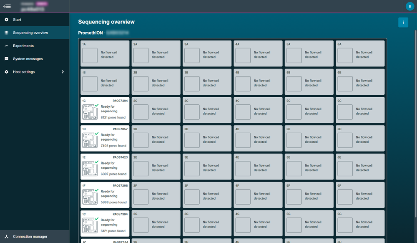This screenshot has height=243, width=417.
Task: Click the Start play icon in sidebar
Action: pyautogui.click(x=6, y=20)
